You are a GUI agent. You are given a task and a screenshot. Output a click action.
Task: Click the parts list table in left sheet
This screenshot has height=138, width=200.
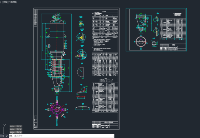click(105, 97)
